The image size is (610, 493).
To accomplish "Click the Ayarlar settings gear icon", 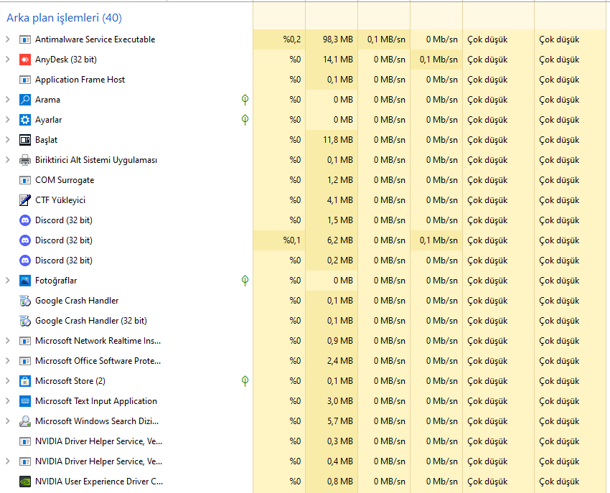I will click(25, 120).
